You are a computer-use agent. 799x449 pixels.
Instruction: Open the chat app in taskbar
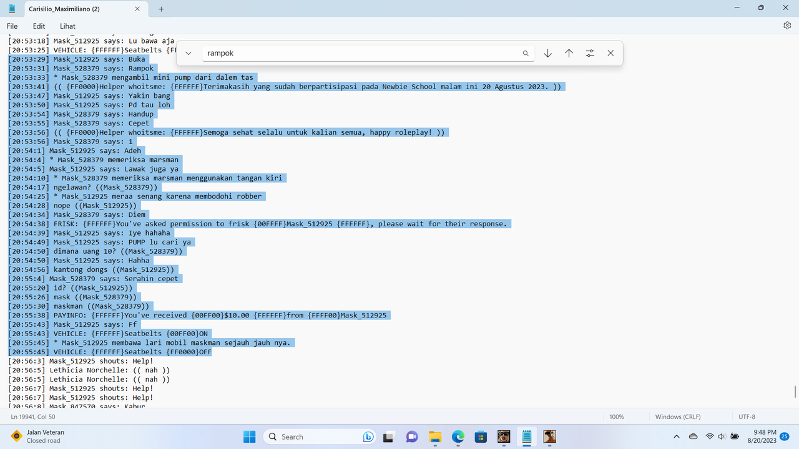coord(412,437)
